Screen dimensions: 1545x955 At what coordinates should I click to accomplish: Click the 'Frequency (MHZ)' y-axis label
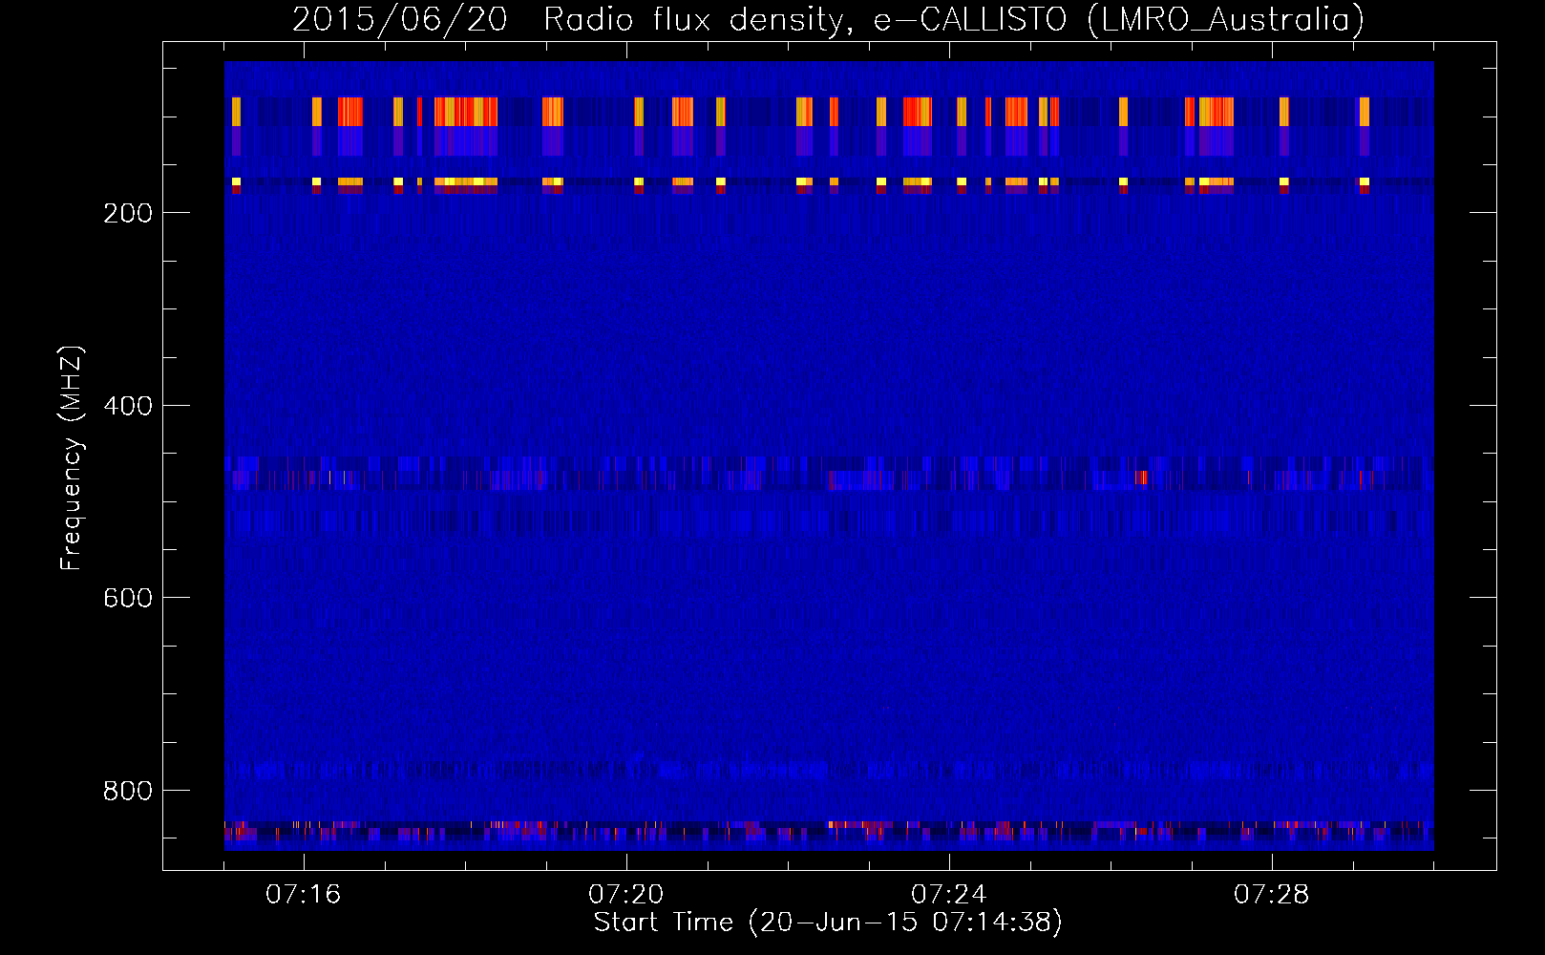[72, 458]
